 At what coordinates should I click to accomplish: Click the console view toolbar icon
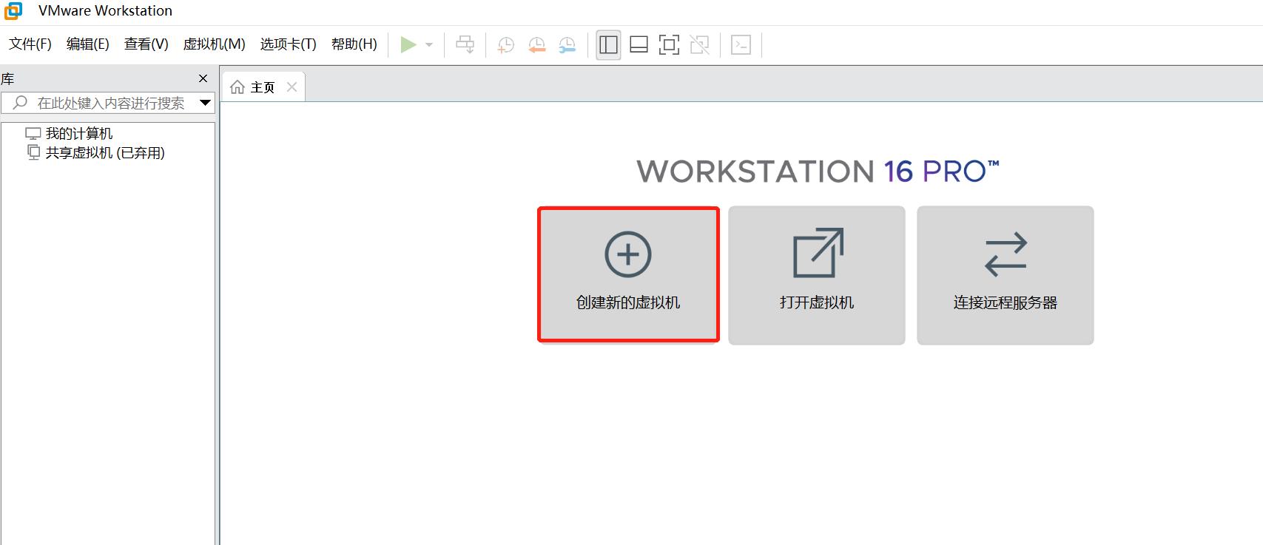point(741,45)
